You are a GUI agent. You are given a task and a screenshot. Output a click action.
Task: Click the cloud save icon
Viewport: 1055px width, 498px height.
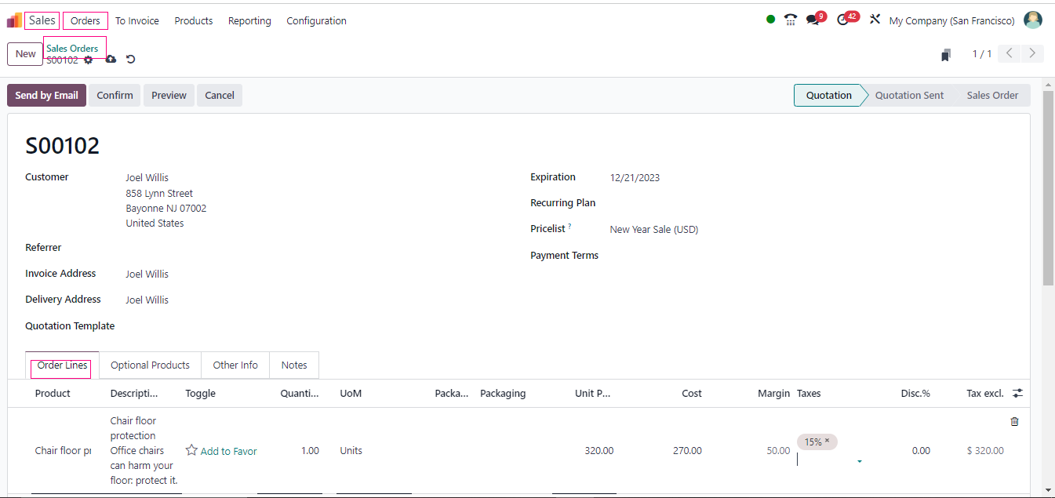pyautogui.click(x=111, y=60)
